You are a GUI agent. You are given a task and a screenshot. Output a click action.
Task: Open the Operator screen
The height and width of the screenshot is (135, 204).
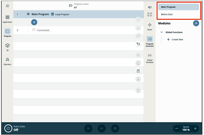tap(7, 61)
